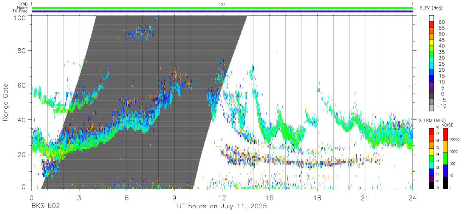Click the Noise row label at top left
This screenshot has height=214, width=464.
22,8
